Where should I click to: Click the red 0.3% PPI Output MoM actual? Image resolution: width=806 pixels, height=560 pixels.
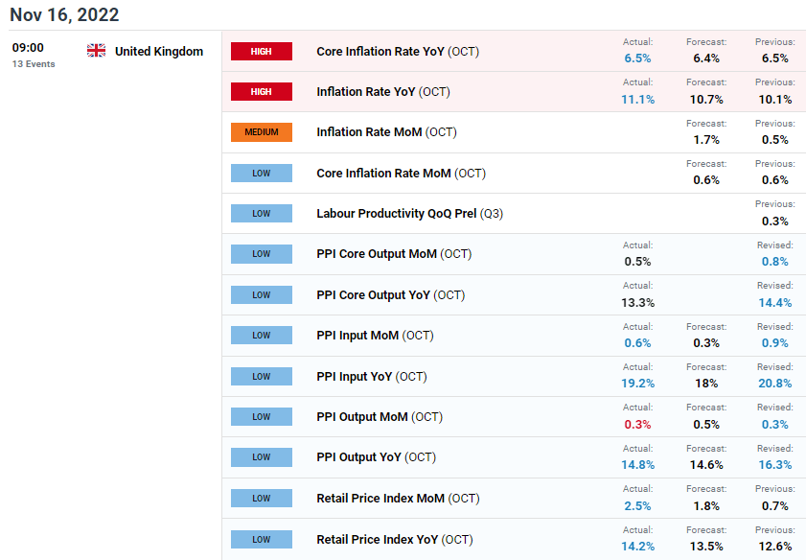coord(637,424)
